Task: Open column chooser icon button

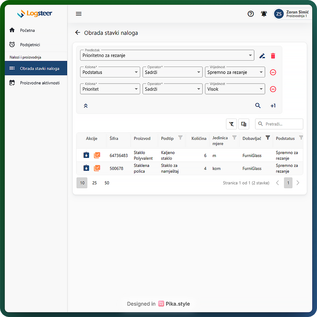Action: point(244,124)
